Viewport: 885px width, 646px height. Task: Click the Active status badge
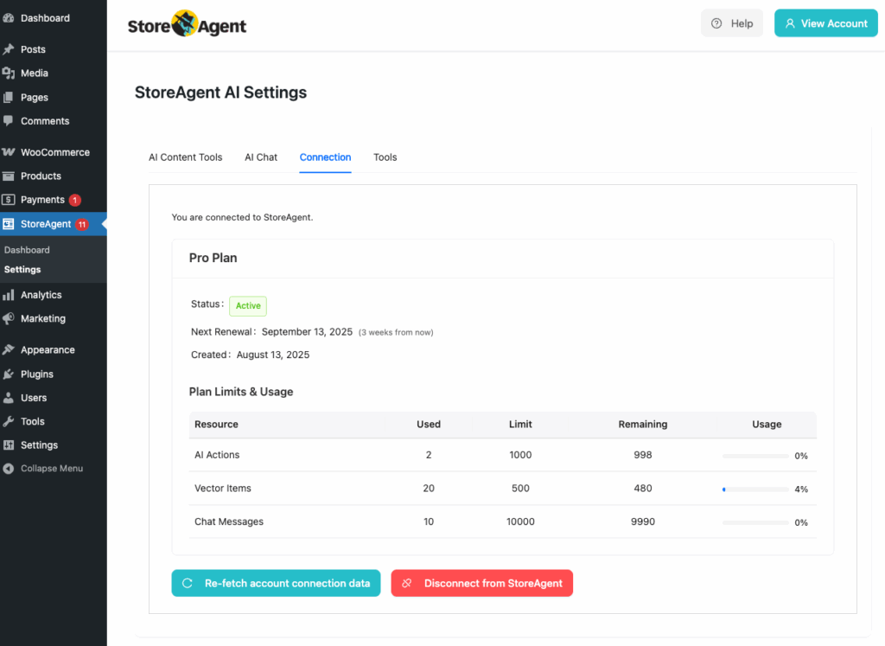click(x=248, y=305)
